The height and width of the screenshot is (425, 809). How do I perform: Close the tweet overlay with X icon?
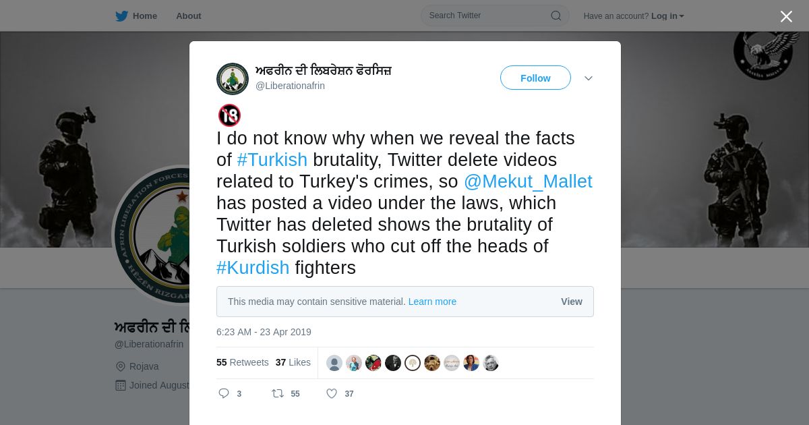point(786,16)
